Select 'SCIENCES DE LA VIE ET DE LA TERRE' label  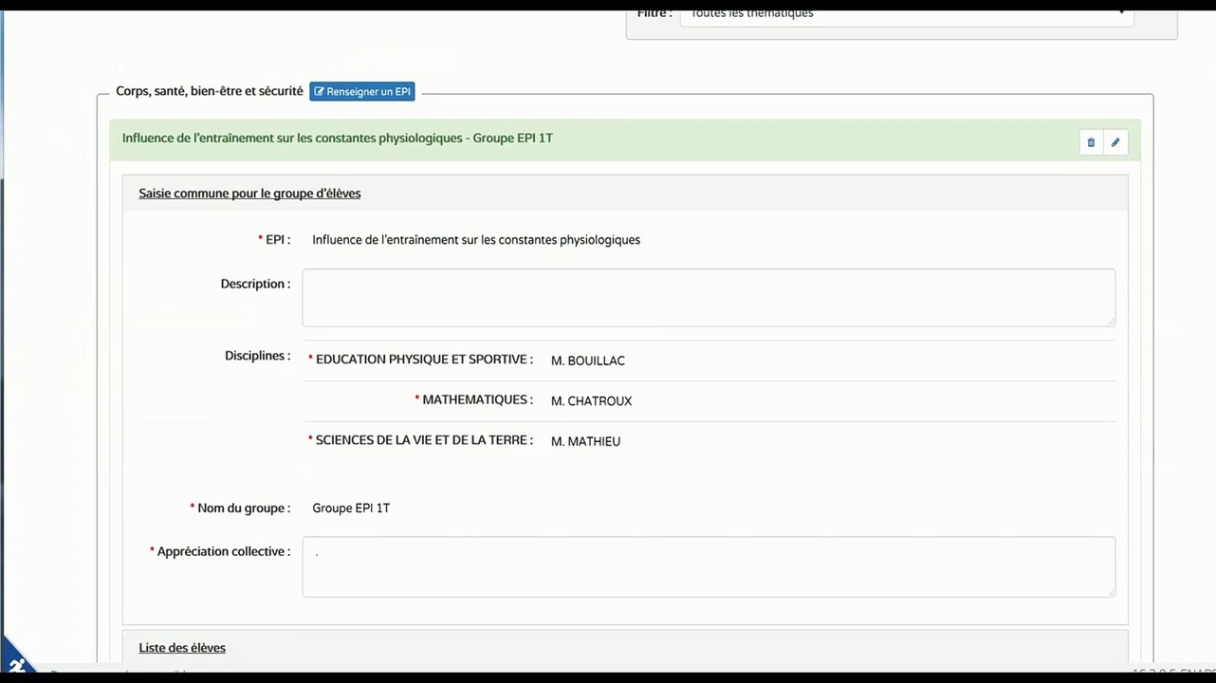coord(421,440)
